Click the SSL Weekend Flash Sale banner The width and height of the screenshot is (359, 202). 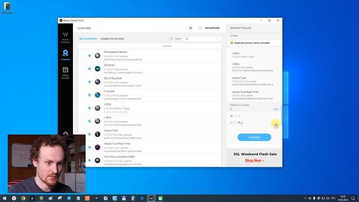(254, 157)
